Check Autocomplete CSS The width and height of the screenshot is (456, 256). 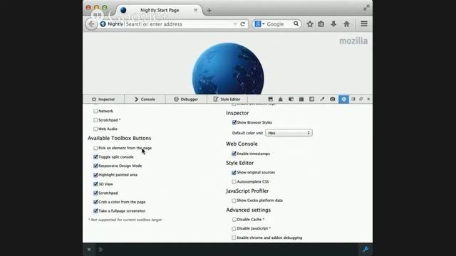[x=234, y=182]
